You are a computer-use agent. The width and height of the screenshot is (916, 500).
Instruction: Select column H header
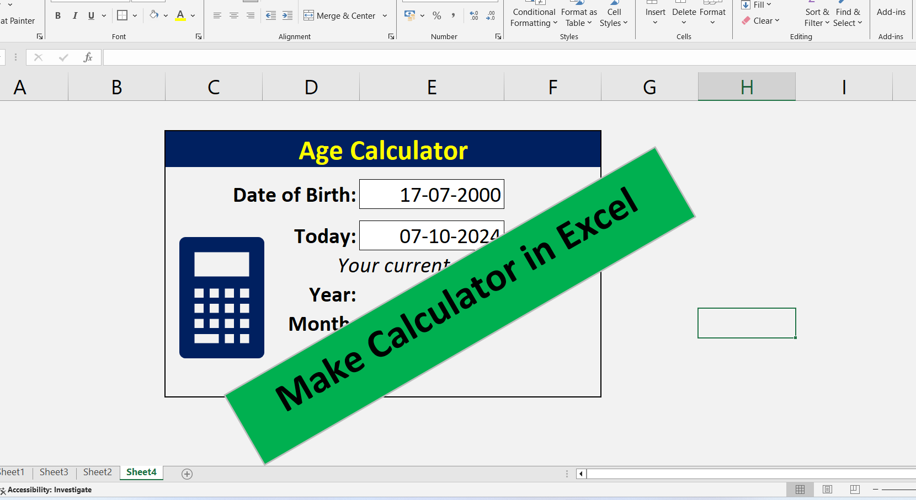(747, 87)
